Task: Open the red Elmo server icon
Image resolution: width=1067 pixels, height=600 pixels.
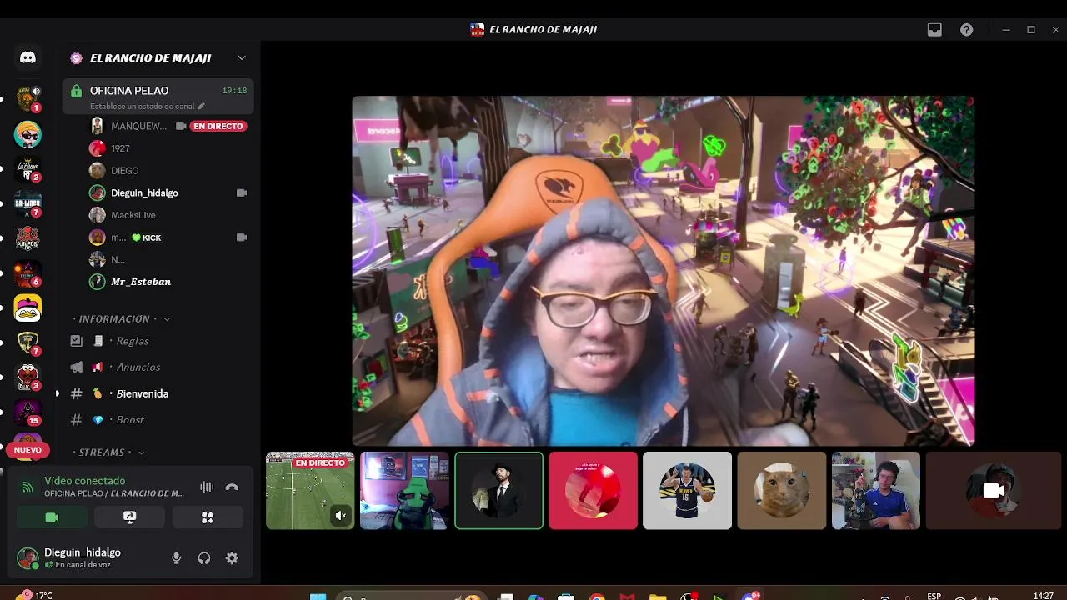Action: point(28,377)
